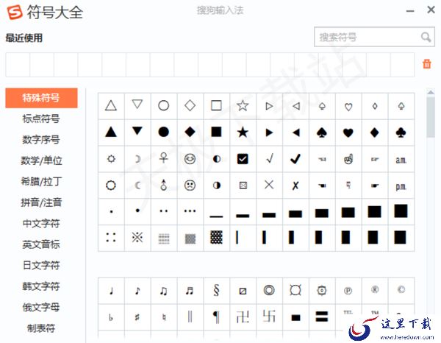
Task: Select the thin X cross symbol
Action: (x=269, y=185)
